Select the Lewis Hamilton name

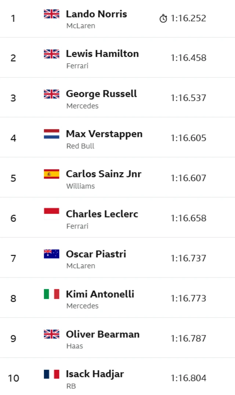(102, 54)
